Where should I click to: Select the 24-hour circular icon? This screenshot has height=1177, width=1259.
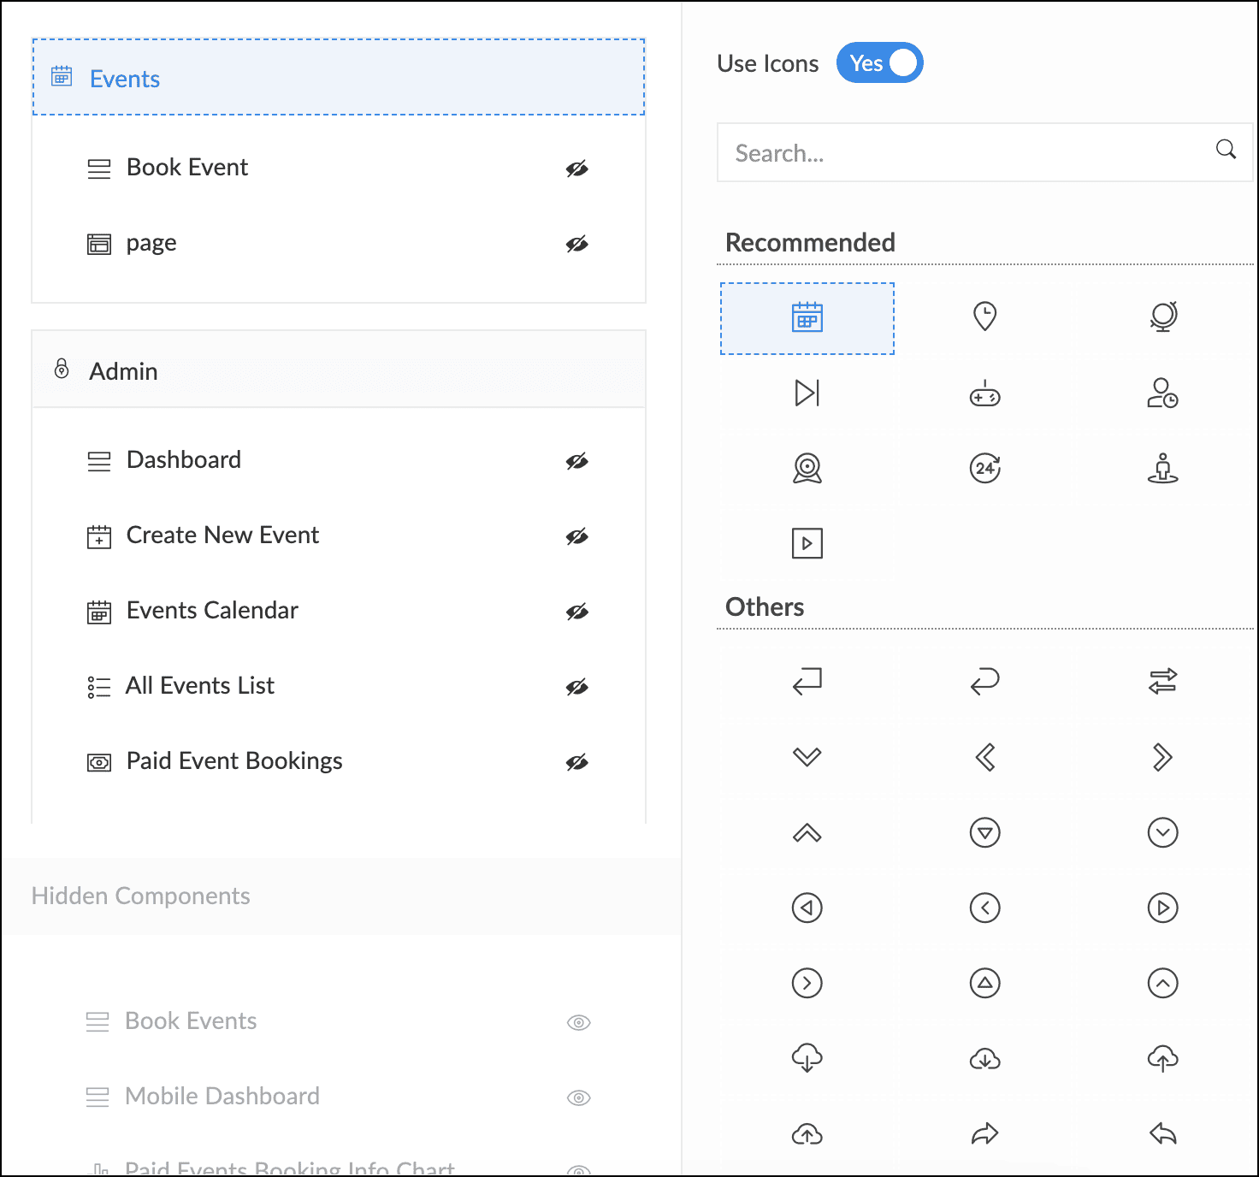click(984, 468)
